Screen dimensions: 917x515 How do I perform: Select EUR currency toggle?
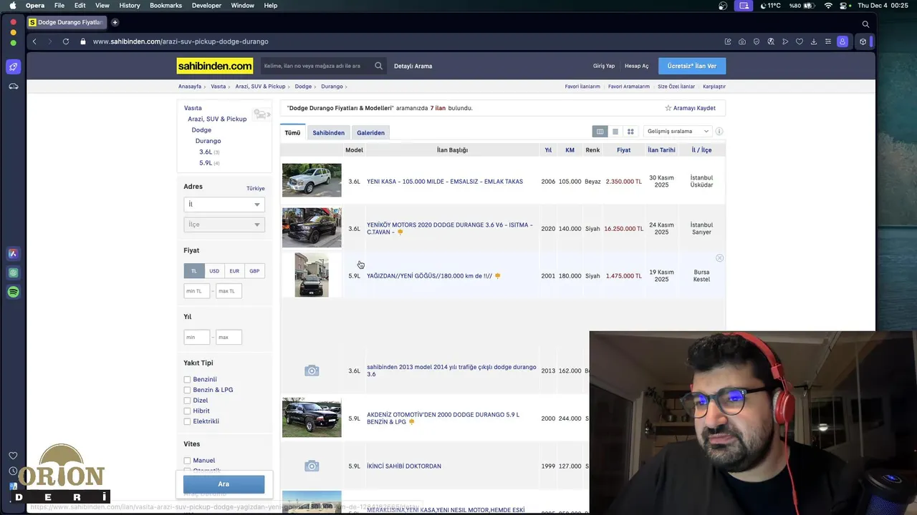[x=234, y=271]
